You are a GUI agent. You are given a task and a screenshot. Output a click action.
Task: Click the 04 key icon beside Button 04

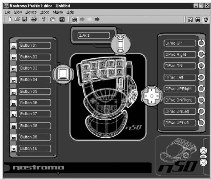[x=13, y=80]
